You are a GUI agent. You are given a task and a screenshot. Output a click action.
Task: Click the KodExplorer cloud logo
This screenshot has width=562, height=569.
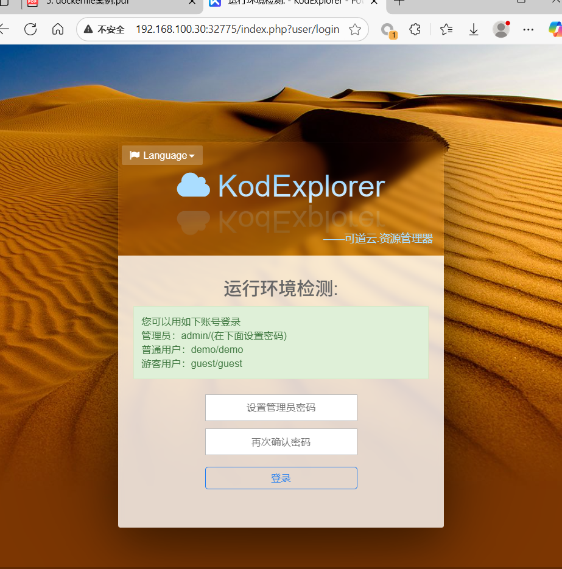(x=193, y=185)
